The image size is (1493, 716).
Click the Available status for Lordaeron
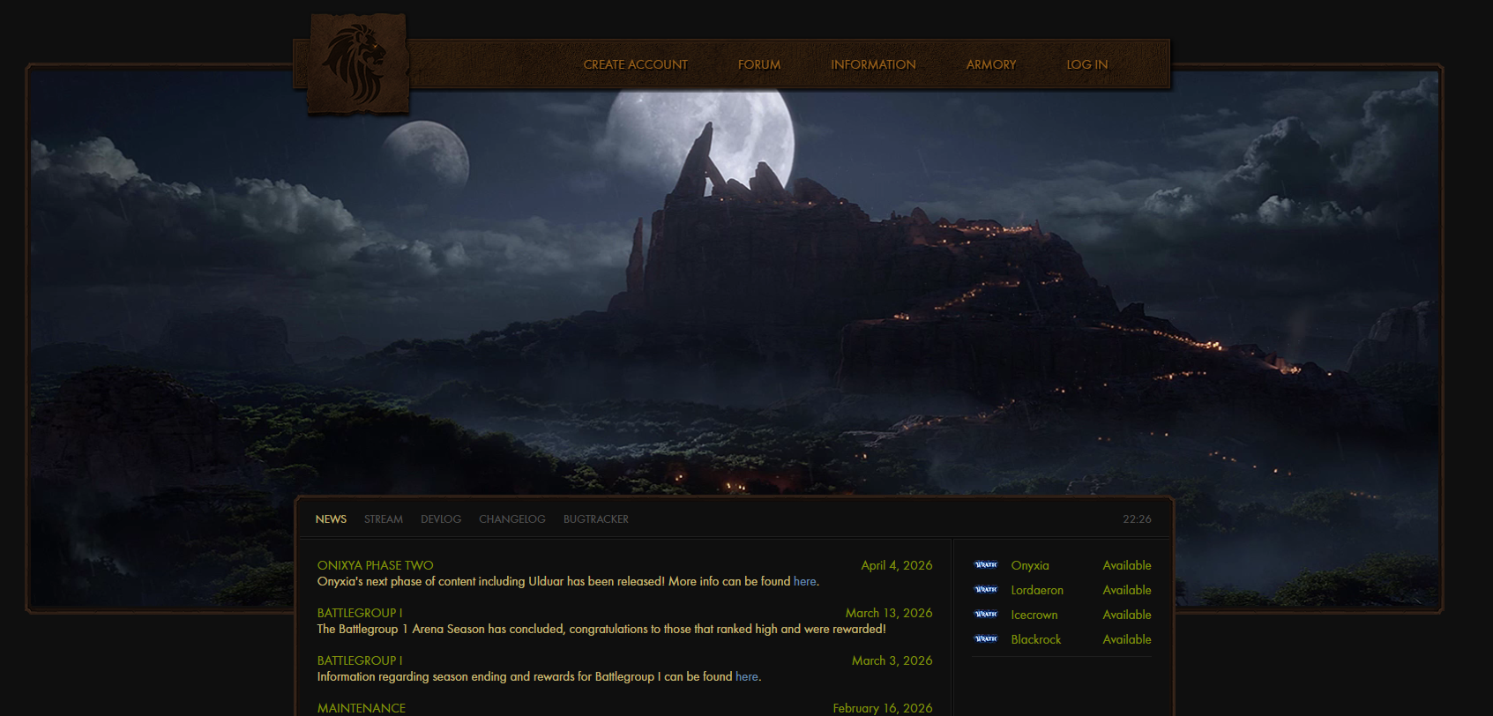pos(1127,590)
